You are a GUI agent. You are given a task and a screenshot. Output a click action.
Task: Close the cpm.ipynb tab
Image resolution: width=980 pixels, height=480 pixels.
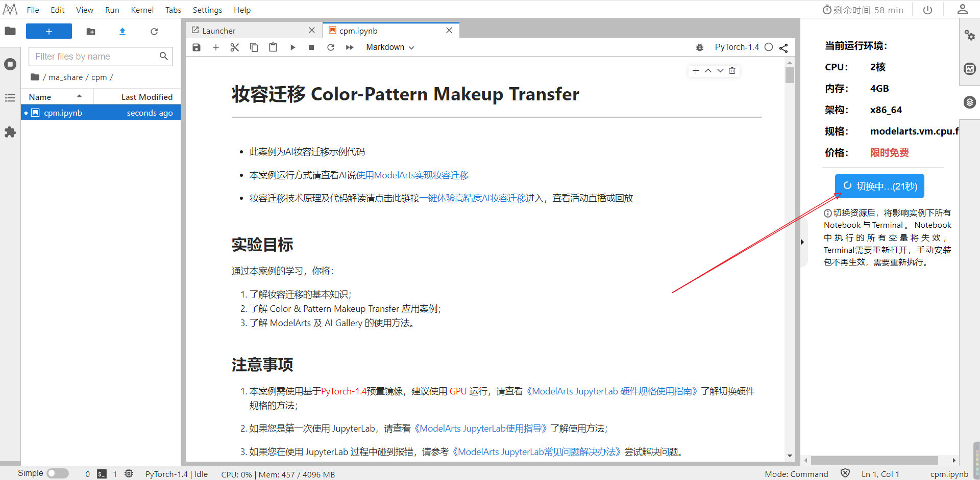point(449,31)
